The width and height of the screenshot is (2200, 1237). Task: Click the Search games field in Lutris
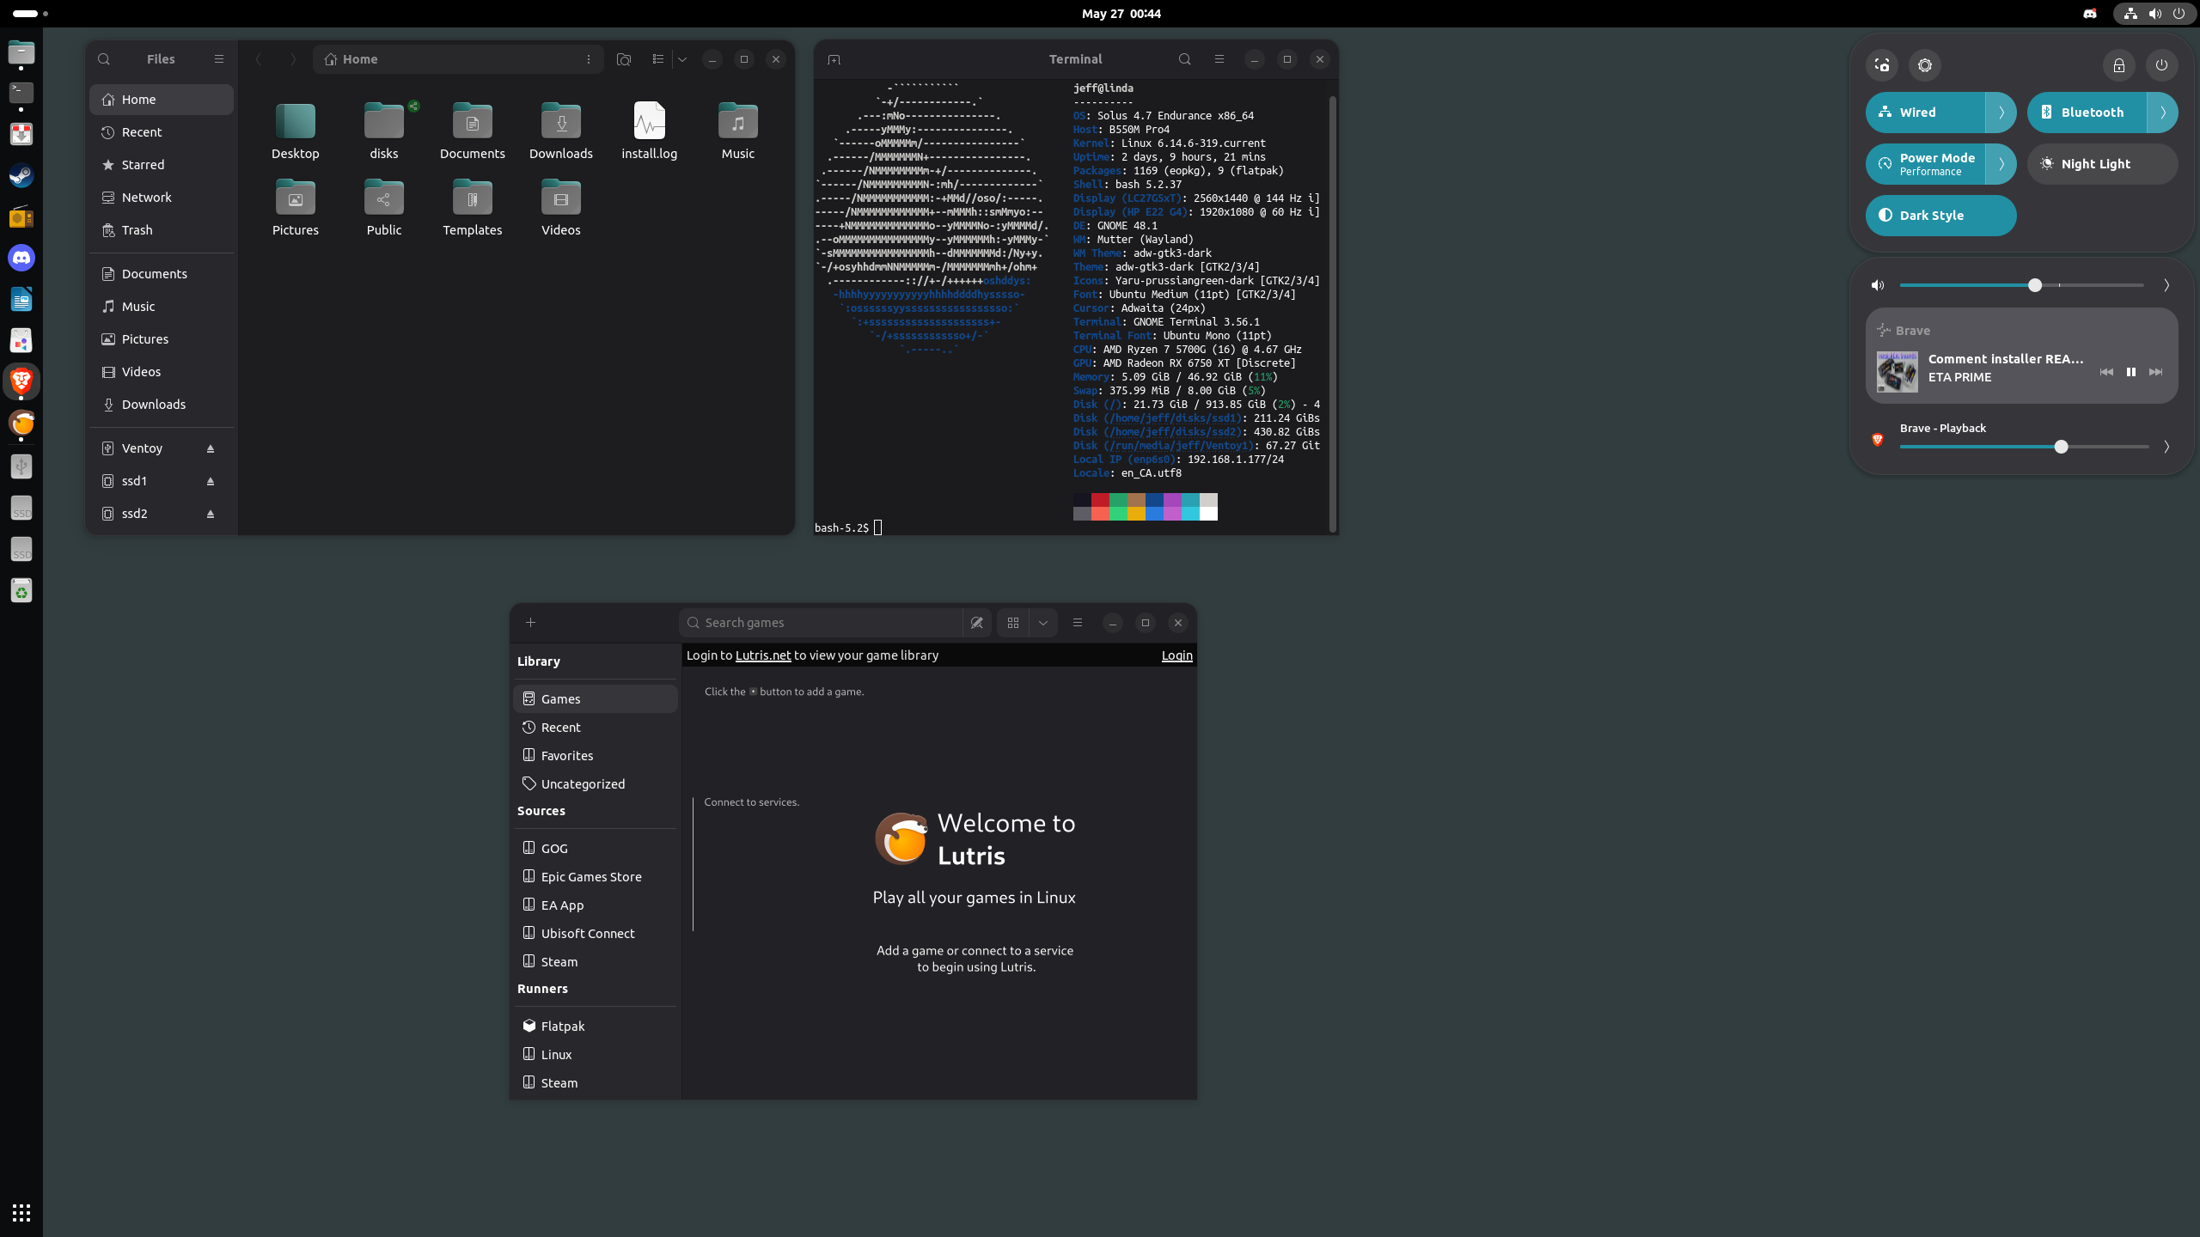(821, 623)
